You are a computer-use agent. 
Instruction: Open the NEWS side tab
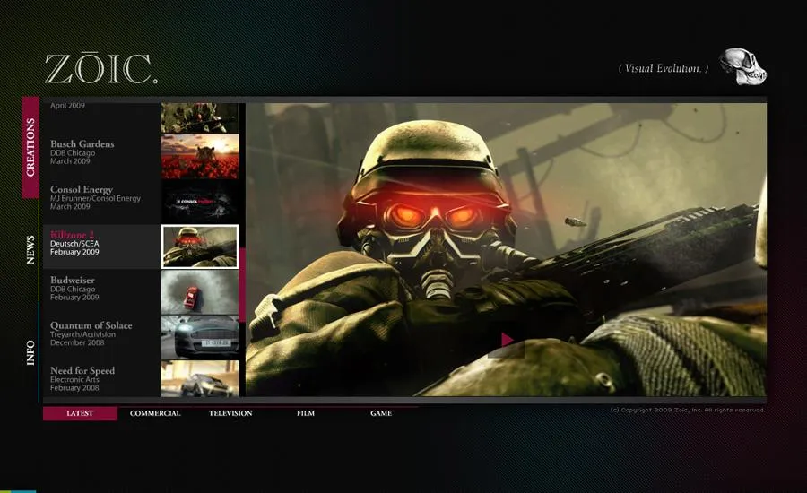tap(30, 250)
